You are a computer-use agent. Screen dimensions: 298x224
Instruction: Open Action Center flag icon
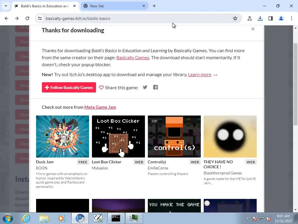[255, 218]
